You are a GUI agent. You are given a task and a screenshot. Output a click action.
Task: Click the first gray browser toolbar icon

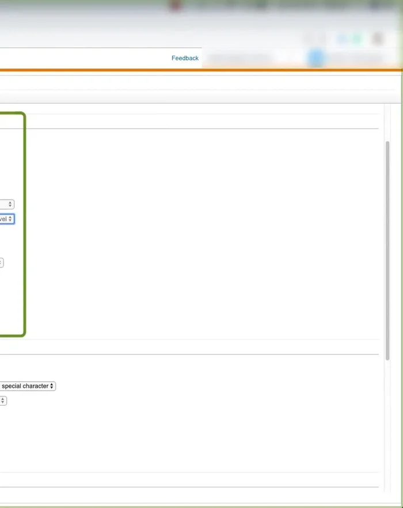point(309,39)
